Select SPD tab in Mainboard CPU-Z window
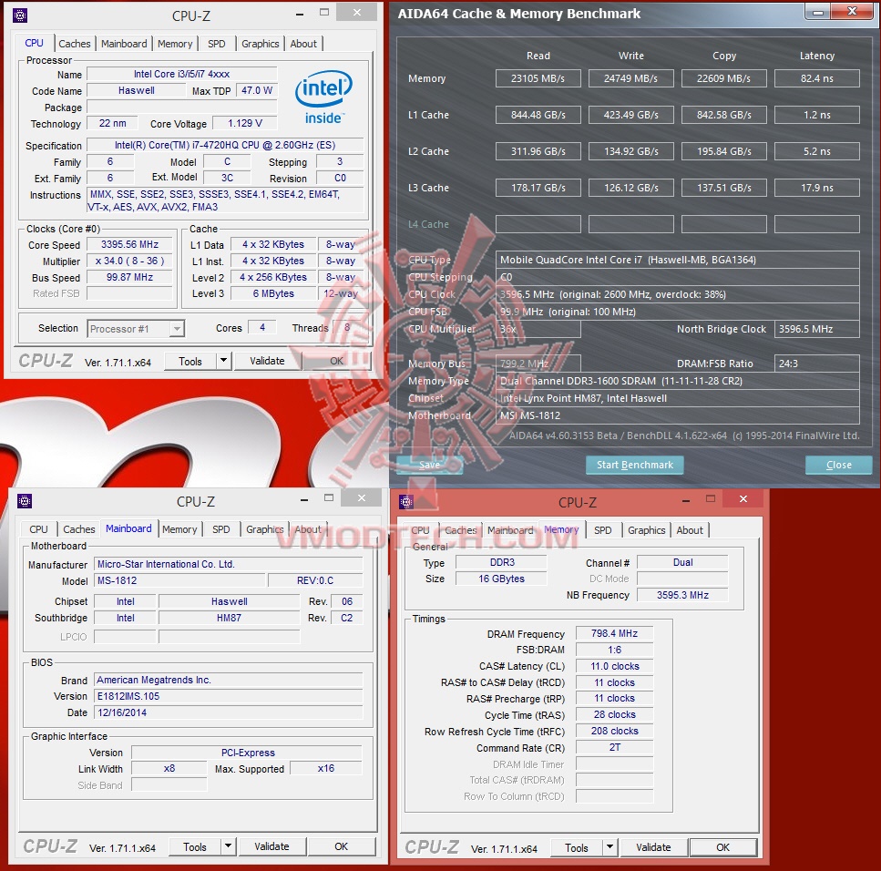This screenshot has height=871, width=881. tap(220, 529)
